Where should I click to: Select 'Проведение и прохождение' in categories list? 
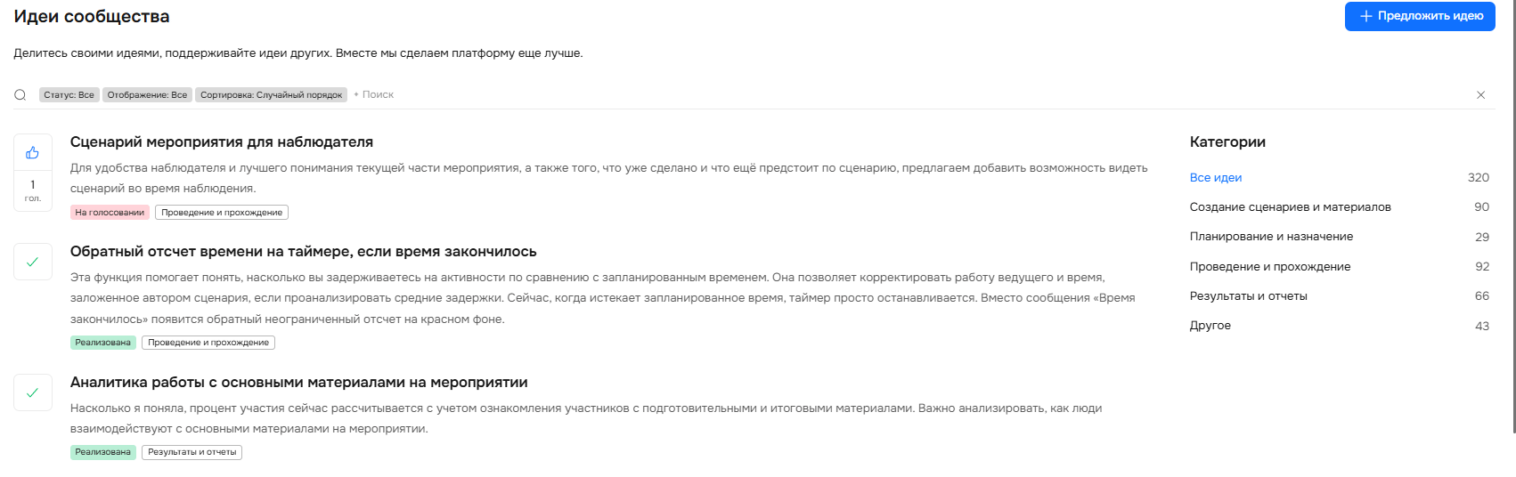pos(1269,267)
